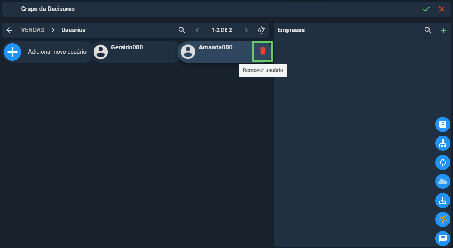Click the blue plus add-user icon
Image resolution: width=453 pixels, height=248 pixels.
pos(12,52)
